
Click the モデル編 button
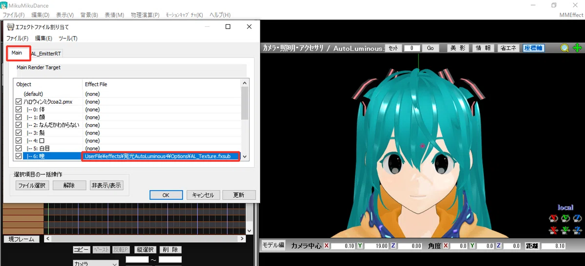(x=273, y=246)
